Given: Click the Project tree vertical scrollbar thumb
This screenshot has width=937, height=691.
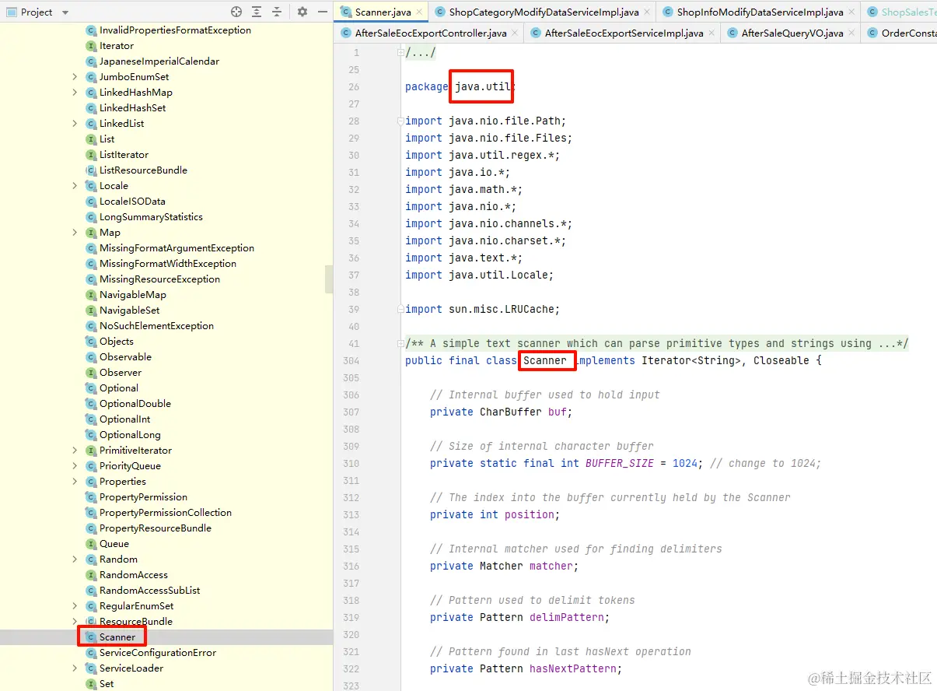Looking at the screenshot, I should click(x=329, y=279).
